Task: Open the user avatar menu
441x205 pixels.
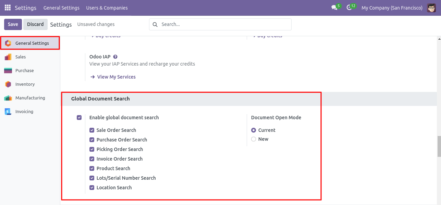Action: click(x=431, y=8)
